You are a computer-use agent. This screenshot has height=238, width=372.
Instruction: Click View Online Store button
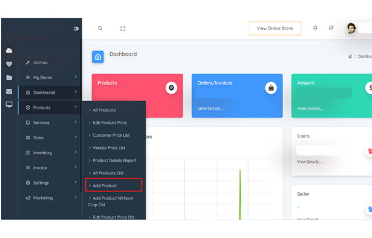point(275,28)
